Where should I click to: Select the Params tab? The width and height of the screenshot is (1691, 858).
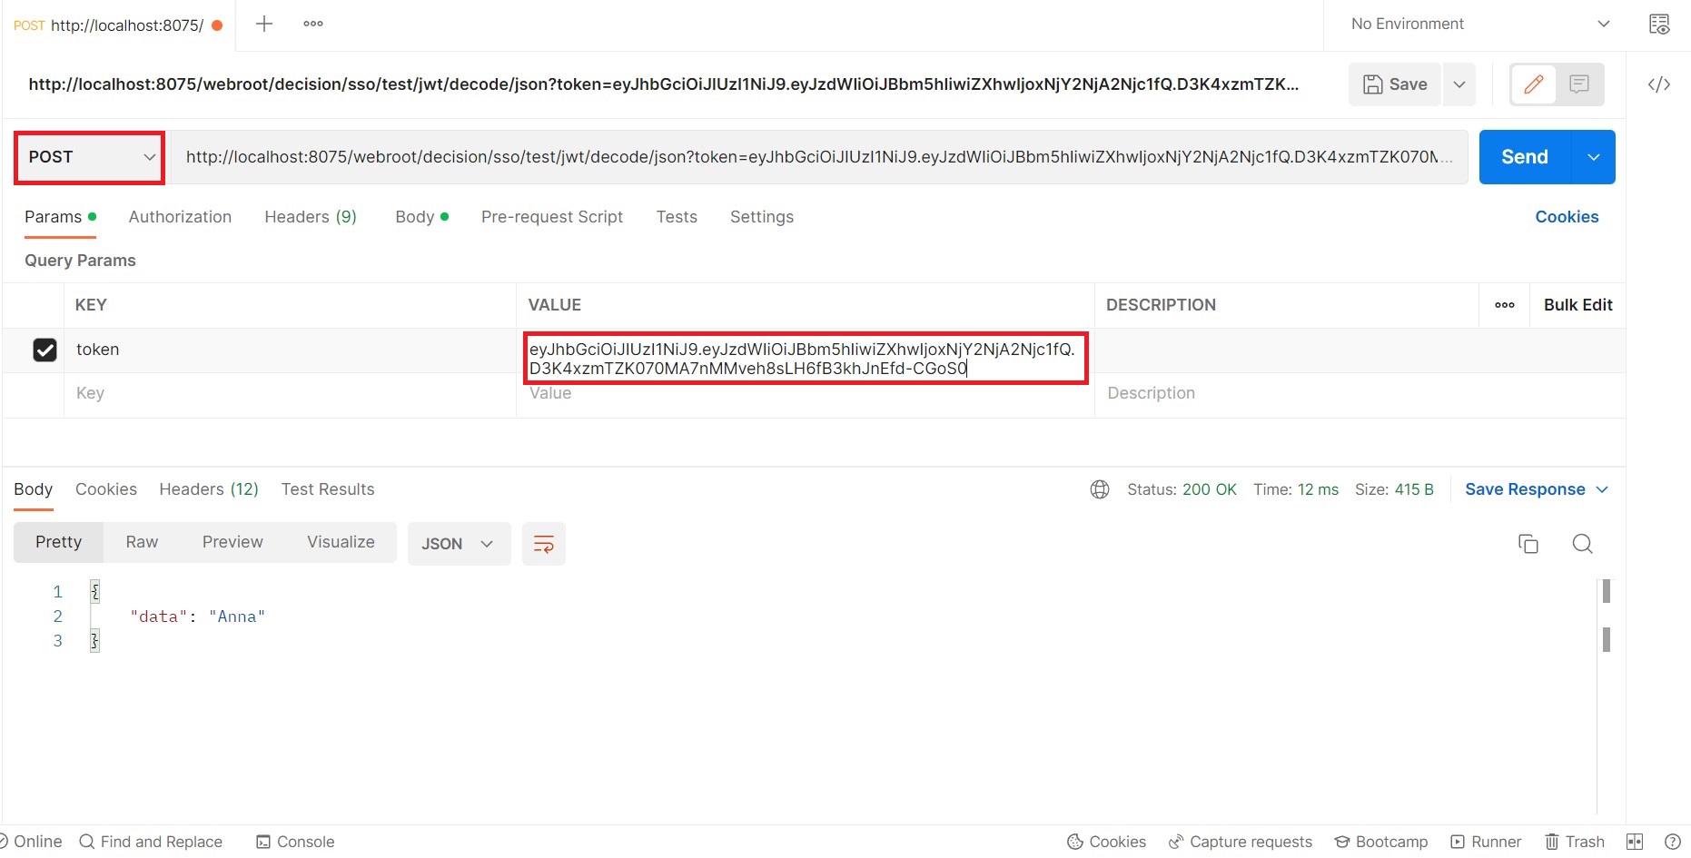coord(60,217)
